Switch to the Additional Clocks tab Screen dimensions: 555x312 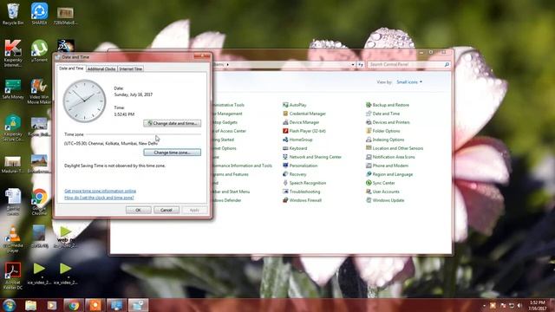click(x=101, y=69)
